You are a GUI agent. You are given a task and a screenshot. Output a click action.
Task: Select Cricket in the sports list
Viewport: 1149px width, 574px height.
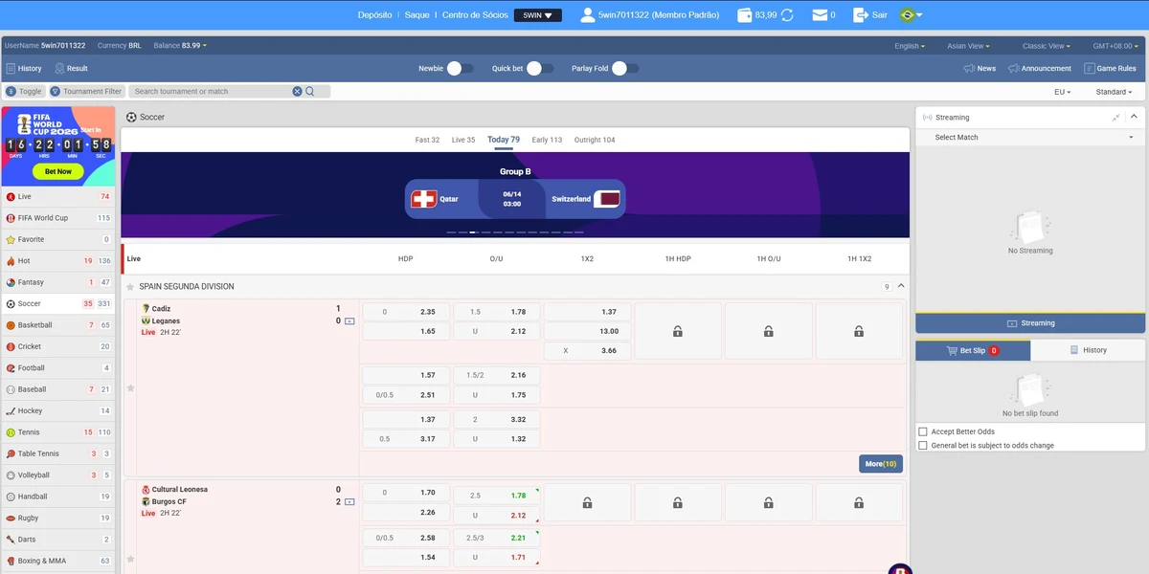pos(57,346)
